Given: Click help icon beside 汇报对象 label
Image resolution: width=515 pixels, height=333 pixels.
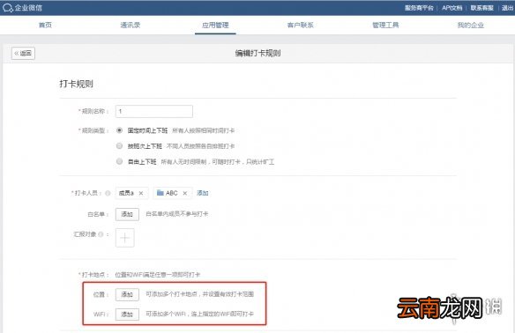Looking at the screenshot, I should 101,234.
